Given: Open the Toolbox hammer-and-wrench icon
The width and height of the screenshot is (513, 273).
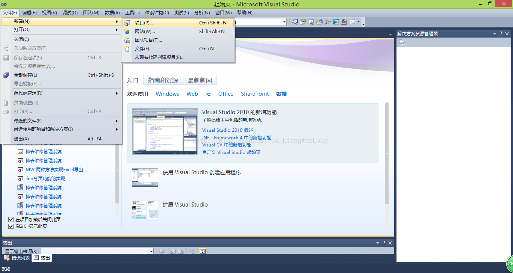Looking at the screenshot, I should (327, 22).
